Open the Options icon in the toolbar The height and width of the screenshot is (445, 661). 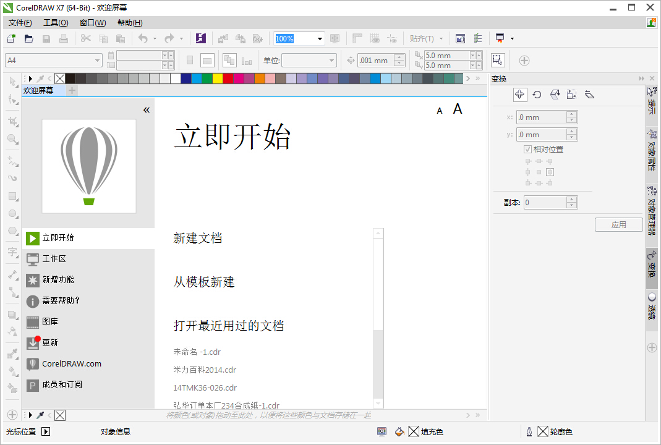[477, 38]
